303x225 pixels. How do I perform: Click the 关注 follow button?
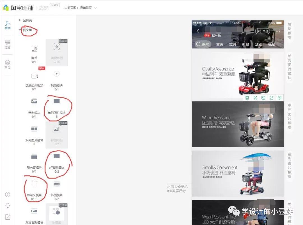pos(263,31)
